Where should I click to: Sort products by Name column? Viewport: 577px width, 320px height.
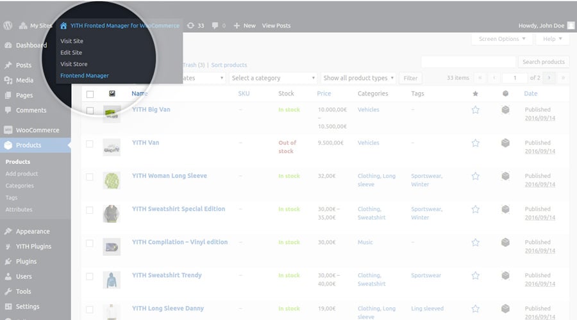(x=140, y=93)
